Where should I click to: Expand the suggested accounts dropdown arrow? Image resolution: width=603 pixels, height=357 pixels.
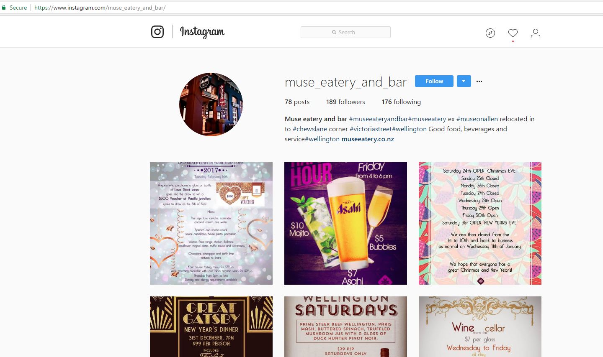[x=464, y=81]
